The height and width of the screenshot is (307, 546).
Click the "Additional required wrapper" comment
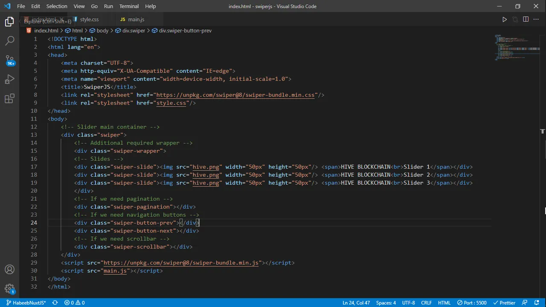[133, 143]
